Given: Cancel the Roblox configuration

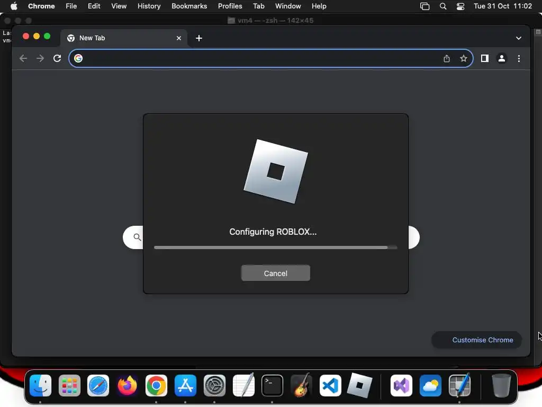Looking at the screenshot, I should (275, 273).
